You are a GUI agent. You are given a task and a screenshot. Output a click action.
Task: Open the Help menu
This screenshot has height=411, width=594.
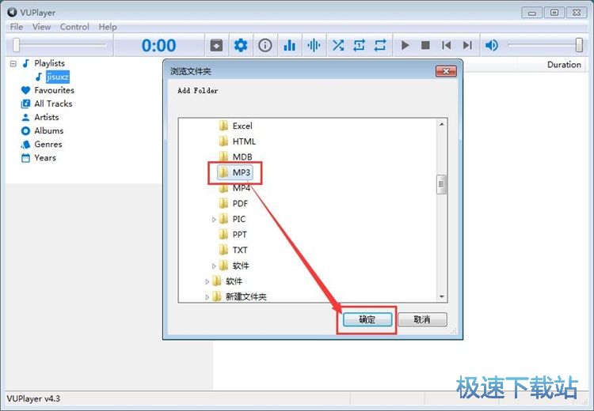pyautogui.click(x=108, y=27)
